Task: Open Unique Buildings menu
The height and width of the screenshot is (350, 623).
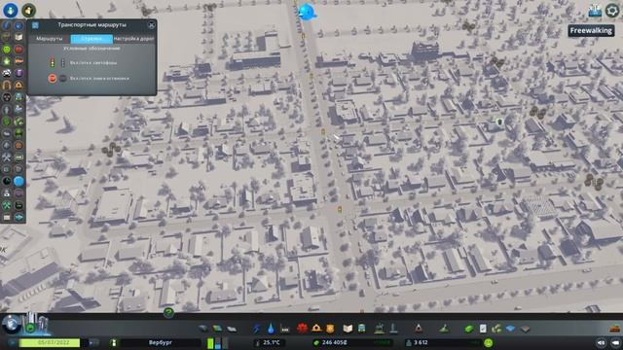Action: 393,329
